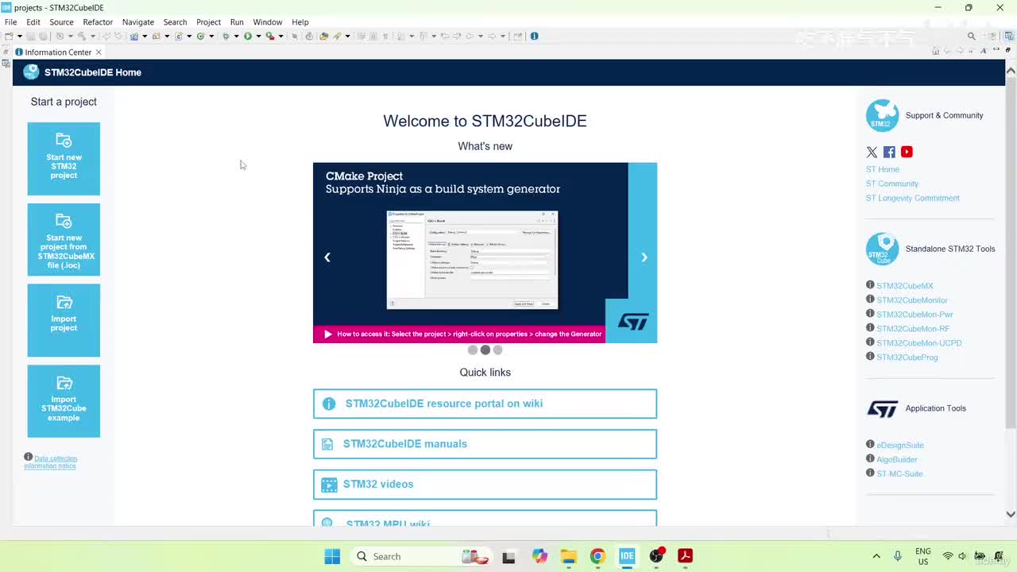This screenshot has height=572, width=1017.
Task: Expand the Run button dropdown arrow
Action: pos(257,36)
